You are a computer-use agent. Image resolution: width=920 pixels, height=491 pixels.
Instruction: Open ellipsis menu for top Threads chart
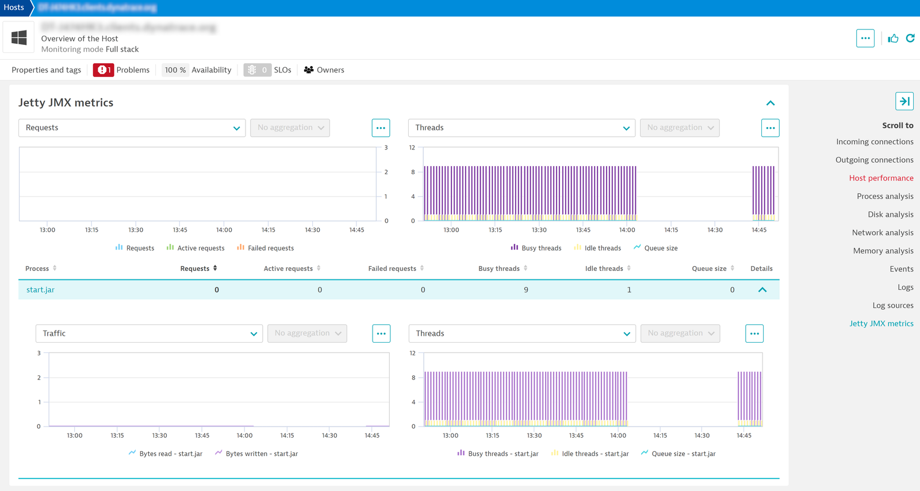click(x=770, y=128)
